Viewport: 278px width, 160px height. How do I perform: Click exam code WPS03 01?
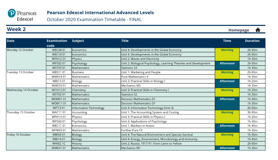[x=59, y=121]
